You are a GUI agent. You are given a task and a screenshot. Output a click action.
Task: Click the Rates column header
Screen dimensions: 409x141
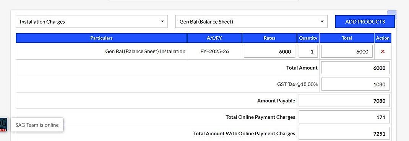pyautogui.click(x=269, y=38)
